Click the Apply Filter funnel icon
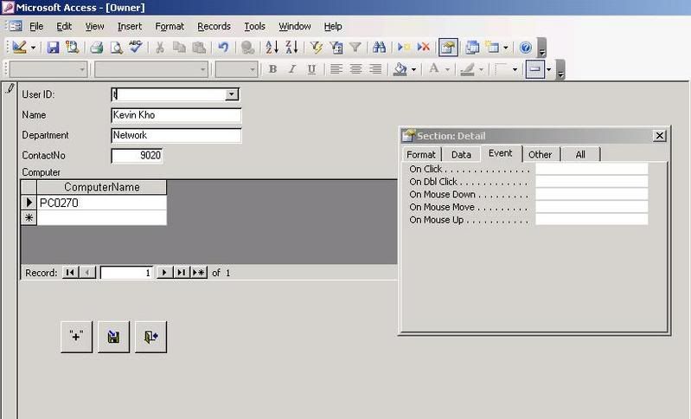691x419 pixels. click(x=355, y=48)
